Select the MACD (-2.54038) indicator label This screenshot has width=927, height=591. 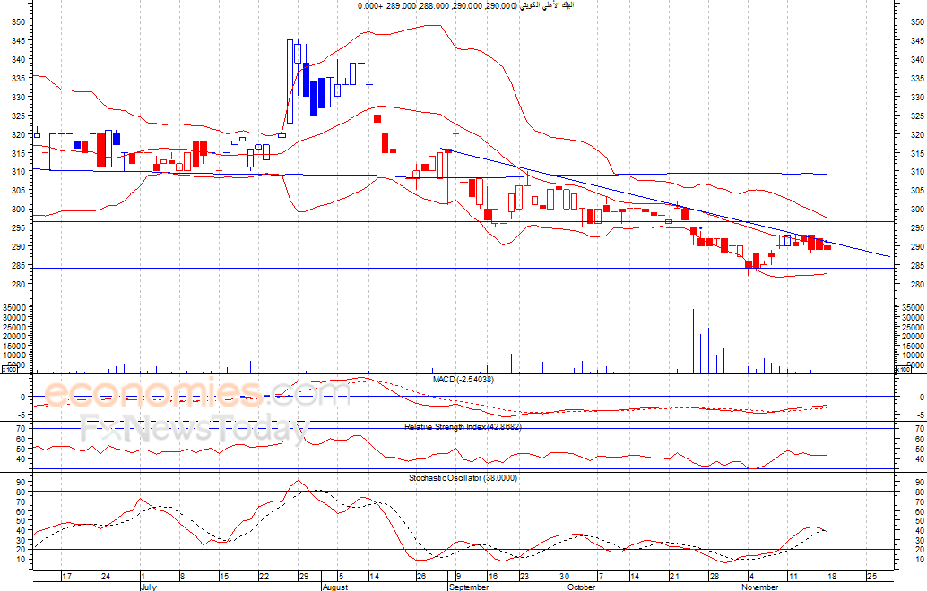tap(463, 380)
